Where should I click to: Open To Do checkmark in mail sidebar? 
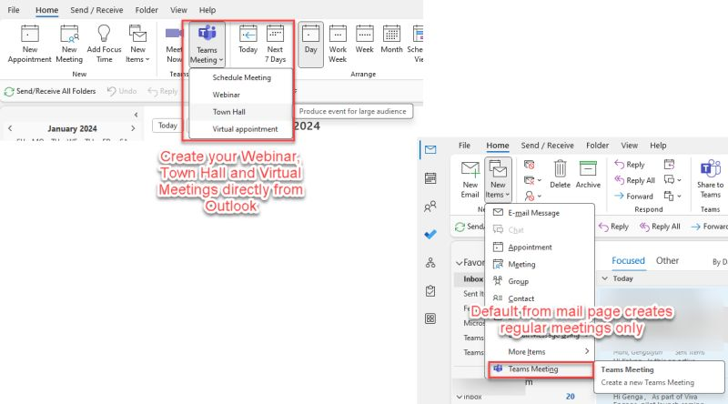click(430, 235)
